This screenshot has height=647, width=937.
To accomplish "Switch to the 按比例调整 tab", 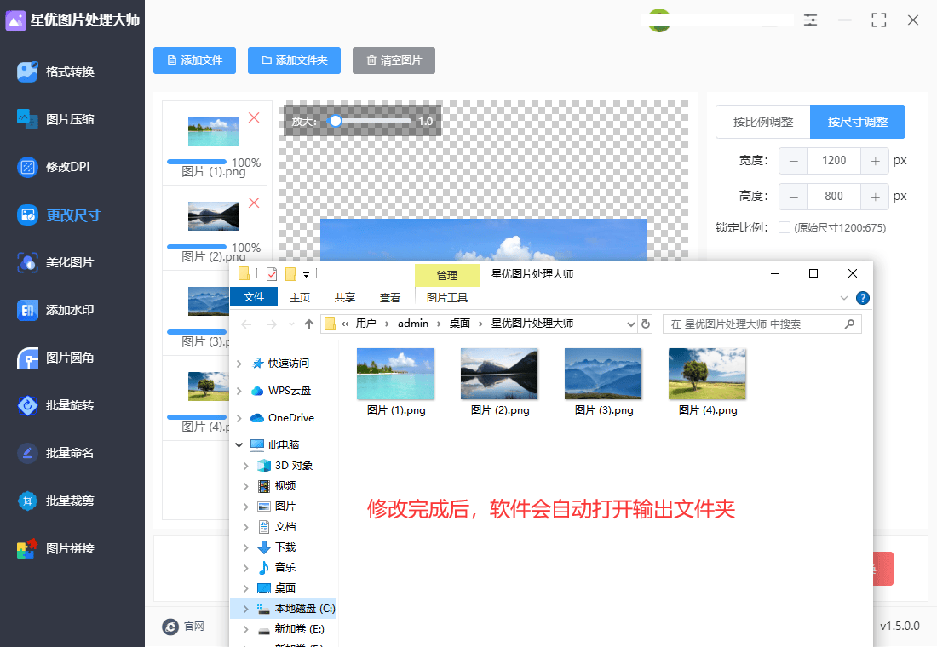I will [762, 122].
